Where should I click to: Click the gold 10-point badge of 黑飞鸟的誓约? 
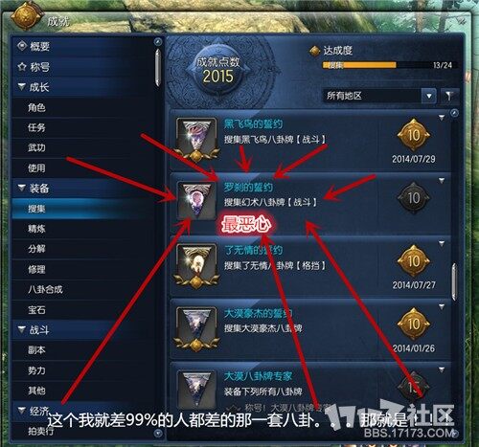(x=414, y=135)
